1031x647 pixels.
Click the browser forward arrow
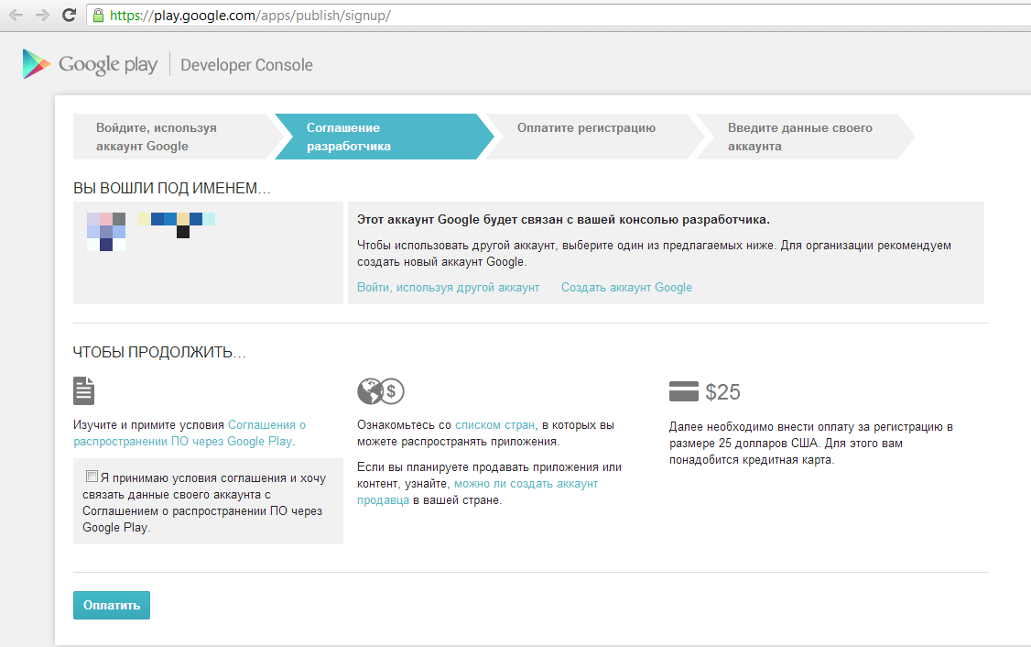click(x=42, y=16)
